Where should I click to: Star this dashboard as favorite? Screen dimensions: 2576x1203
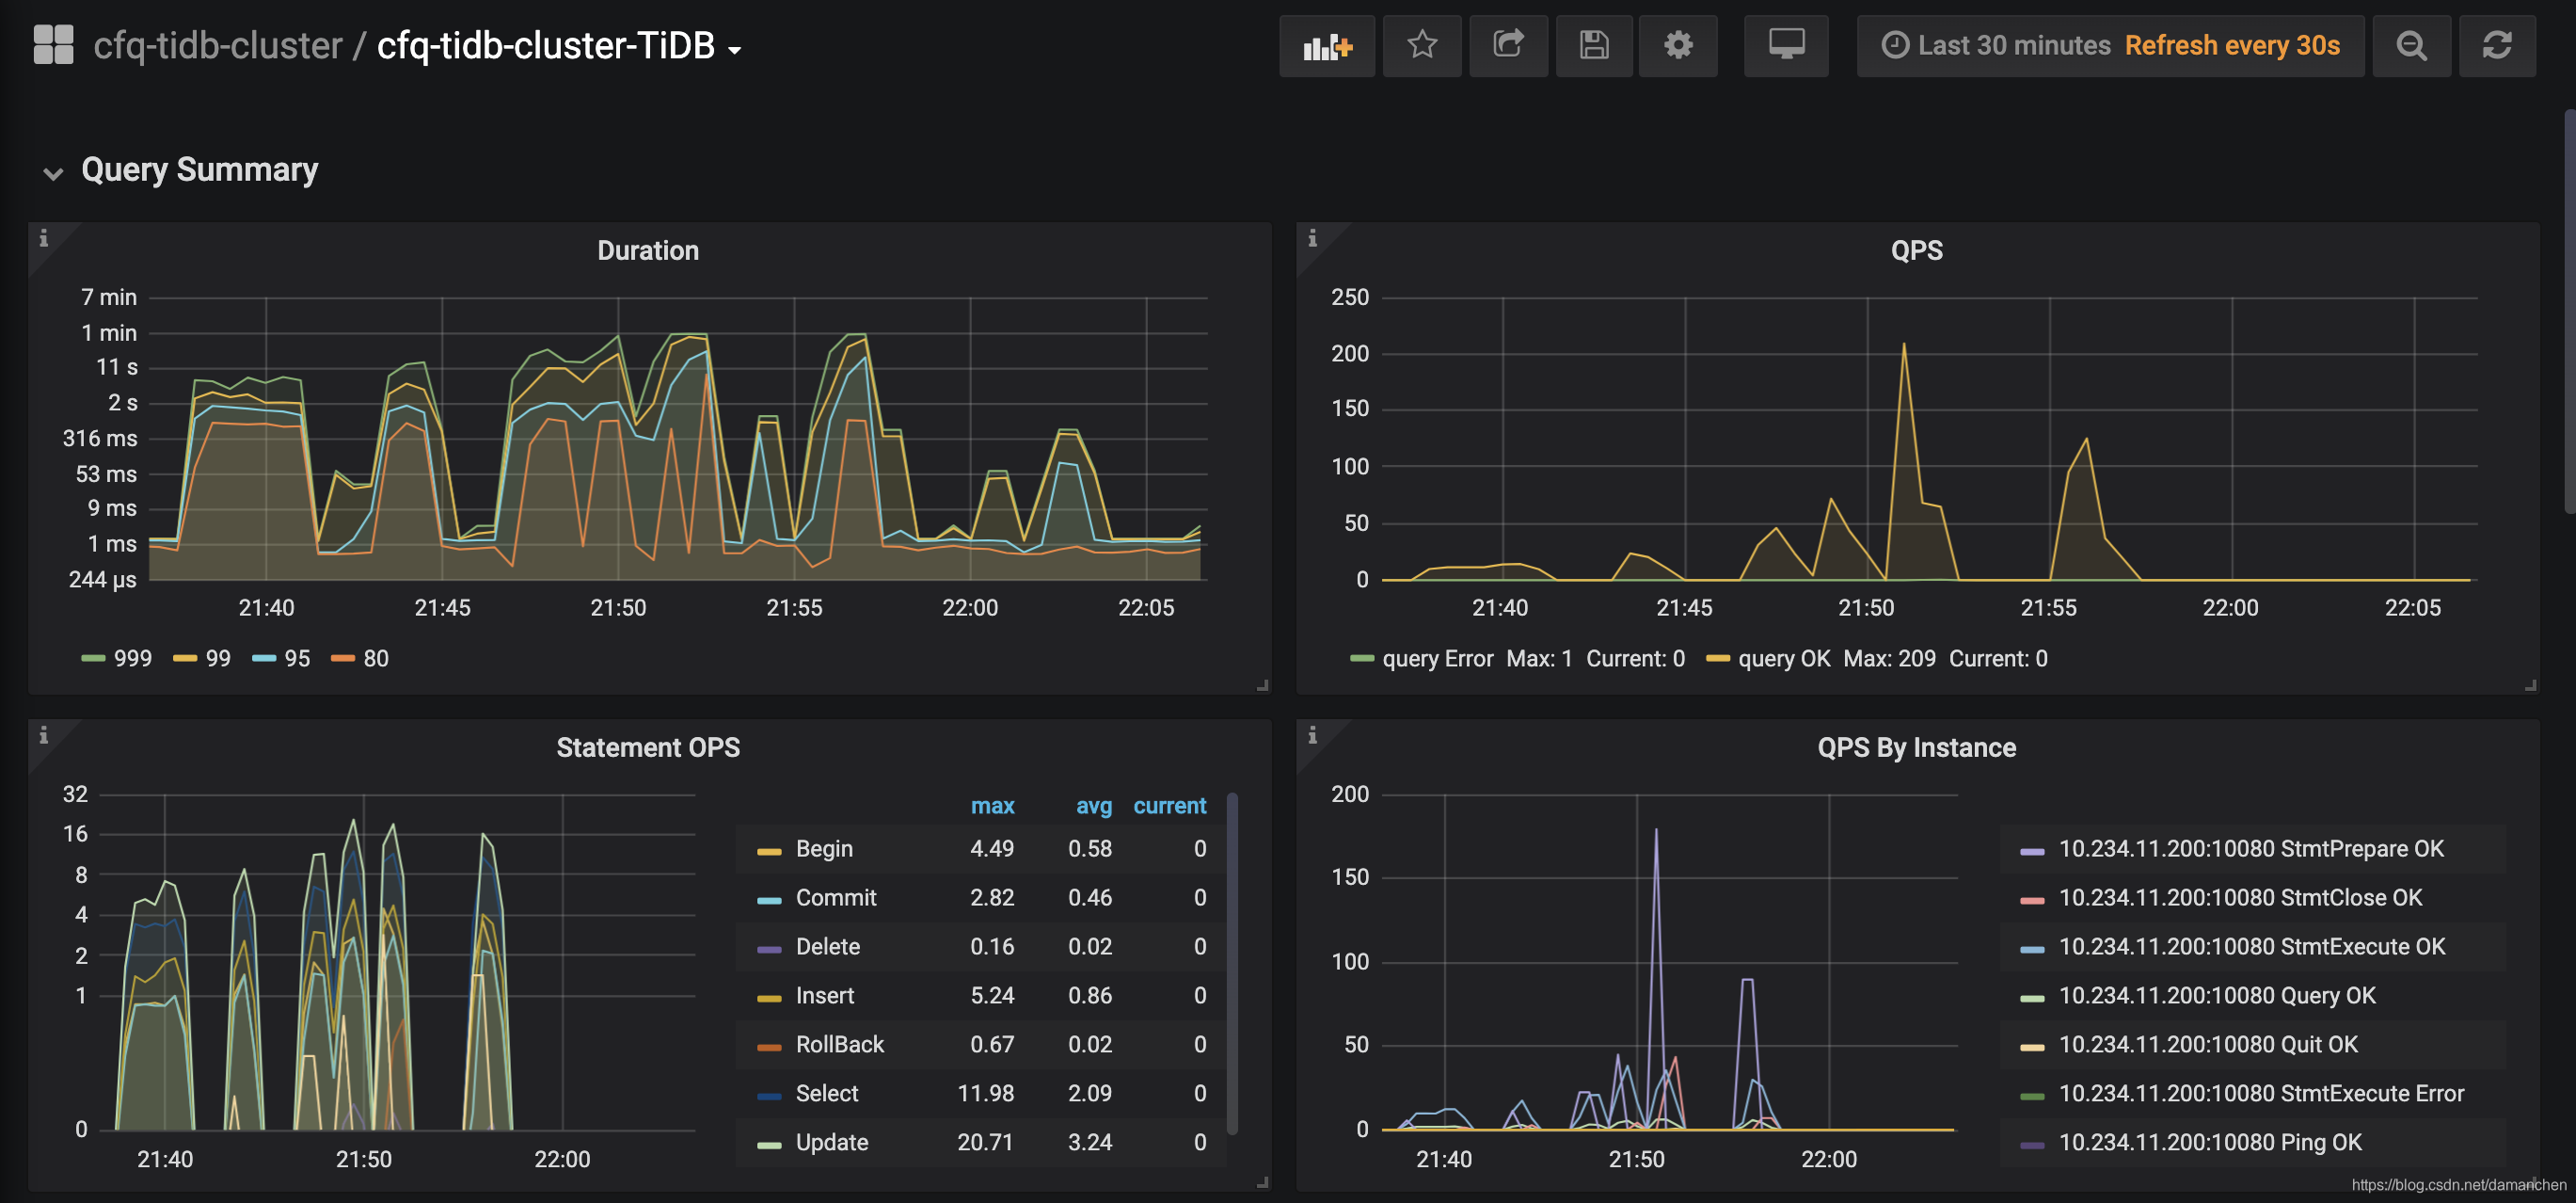(x=1421, y=46)
